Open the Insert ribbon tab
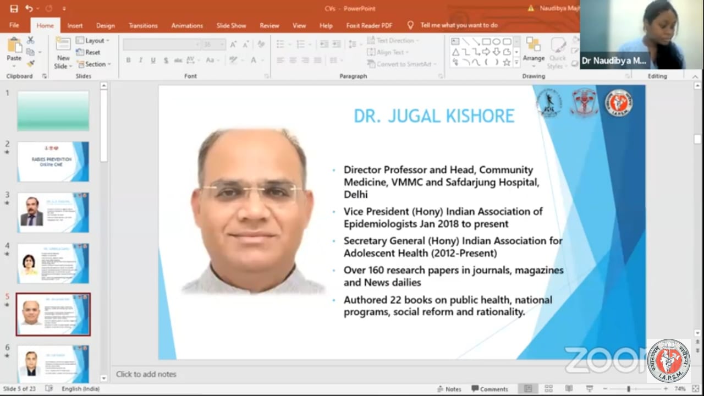The image size is (704, 396). click(x=75, y=25)
